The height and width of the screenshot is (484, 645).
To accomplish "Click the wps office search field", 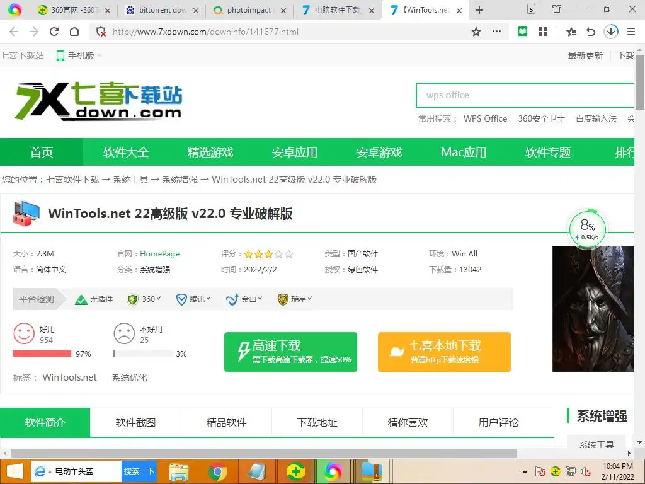I will (x=525, y=95).
